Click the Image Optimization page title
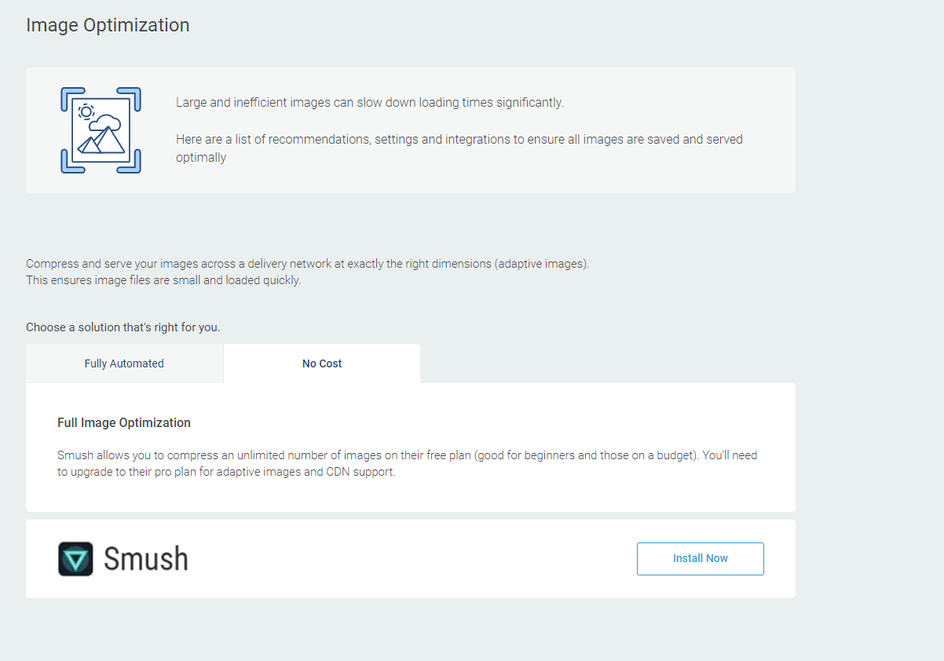944x661 pixels. coord(108,25)
